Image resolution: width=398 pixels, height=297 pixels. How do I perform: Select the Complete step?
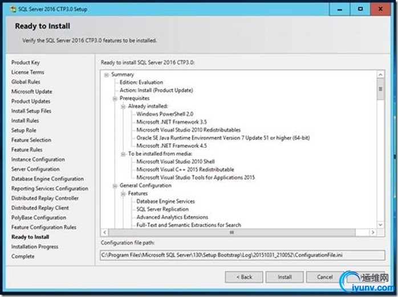[x=23, y=256]
